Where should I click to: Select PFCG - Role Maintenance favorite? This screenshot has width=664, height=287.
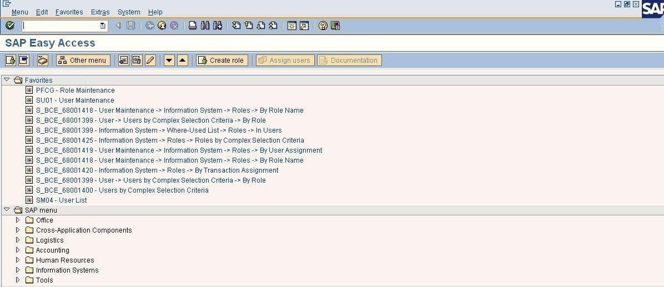click(76, 90)
